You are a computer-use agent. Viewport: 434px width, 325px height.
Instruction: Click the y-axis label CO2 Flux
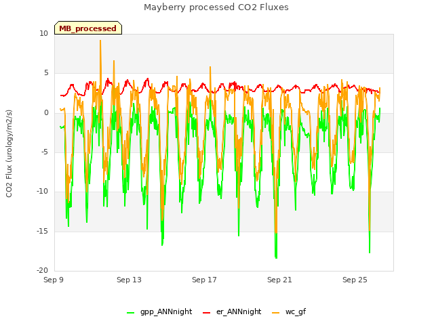point(9,154)
